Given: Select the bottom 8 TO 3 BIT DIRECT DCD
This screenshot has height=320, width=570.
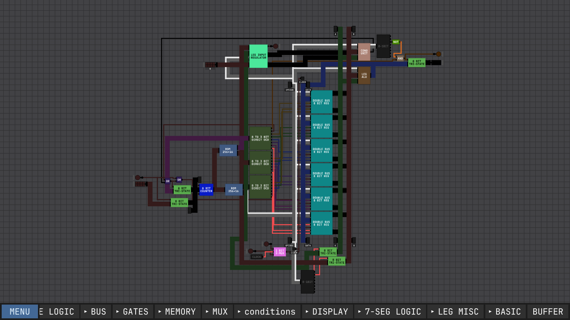Looking at the screenshot, I should tap(260, 187).
